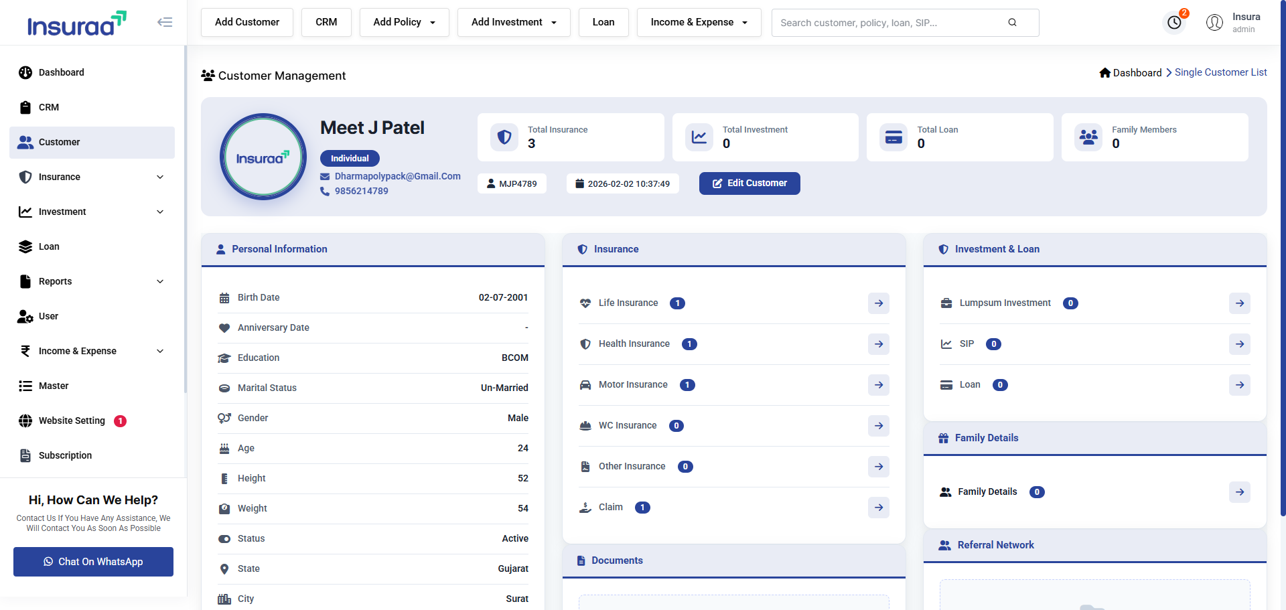
Task: Expand the Insurance sidebar menu chevron
Action: 160,177
